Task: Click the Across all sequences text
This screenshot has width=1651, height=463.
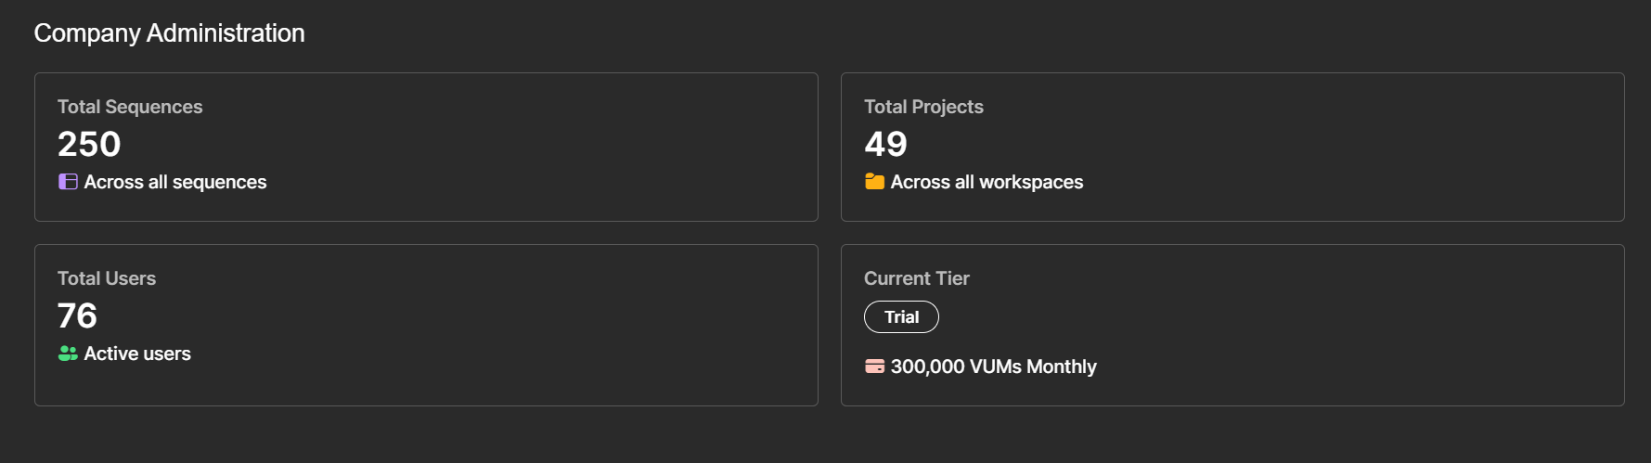Action: (175, 182)
